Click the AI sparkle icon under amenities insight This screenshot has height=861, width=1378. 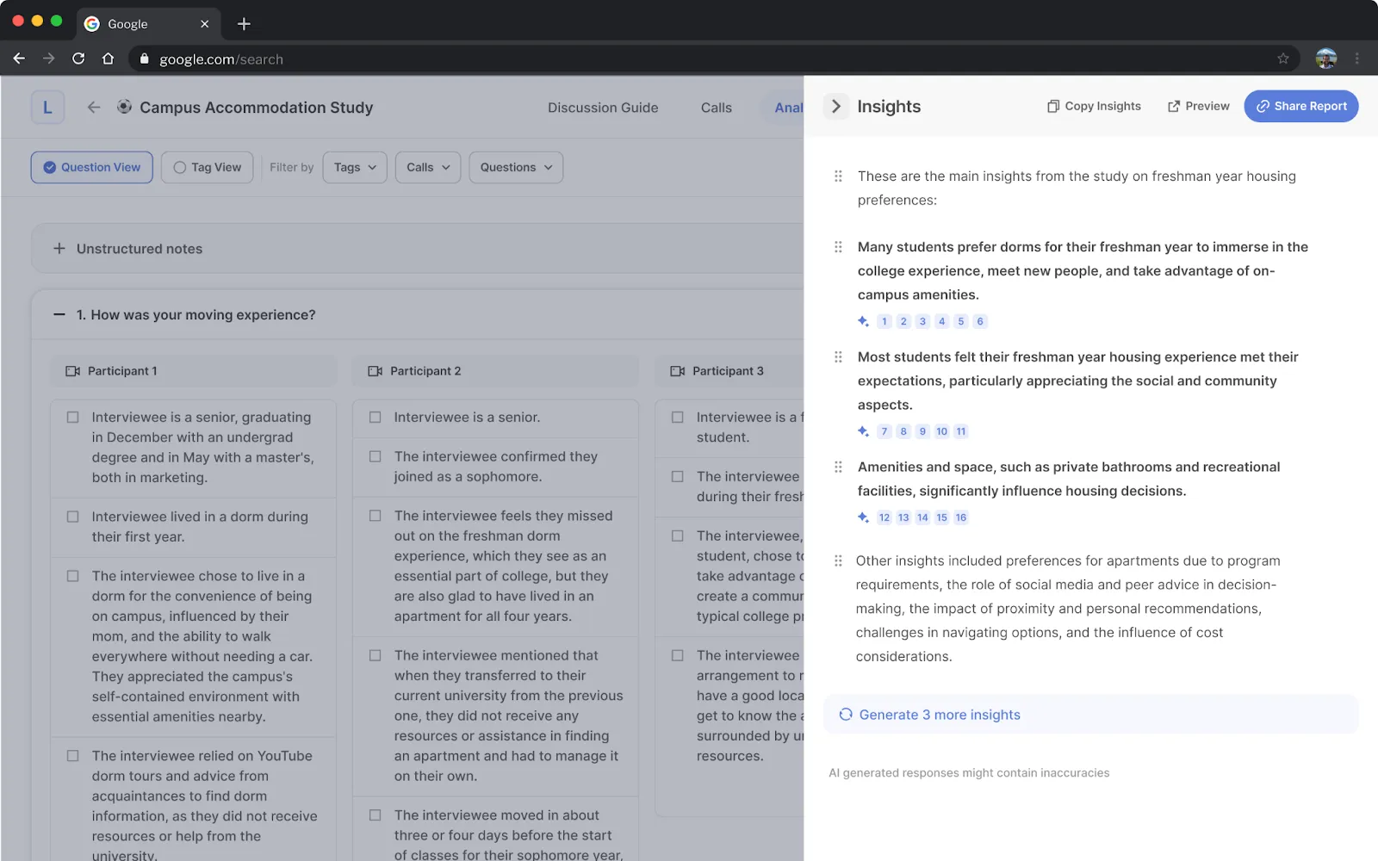[x=863, y=517]
